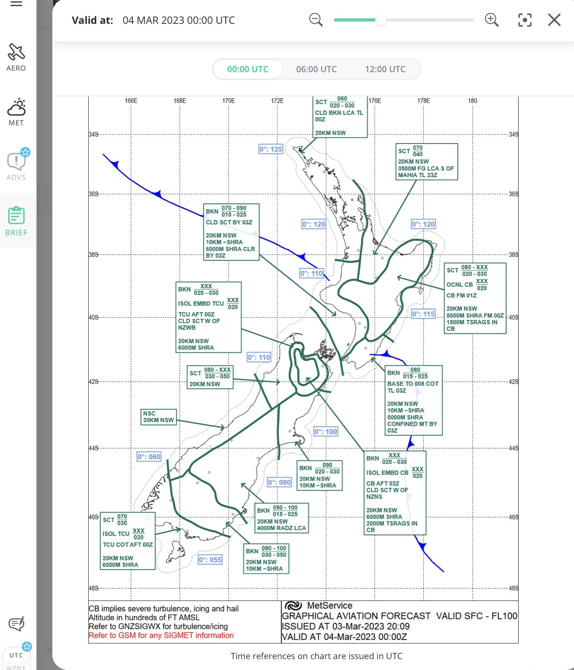Click the zoom slider handle
Screen dimensions: 574x670
point(380,20)
